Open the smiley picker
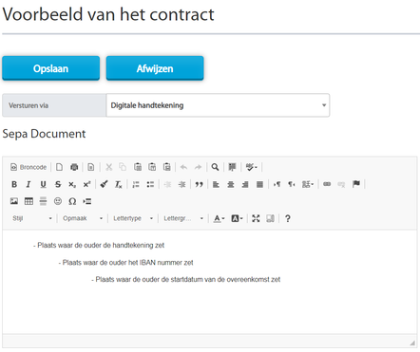Image resolution: width=420 pixels, height=352 pixels. tap(58, 201)
